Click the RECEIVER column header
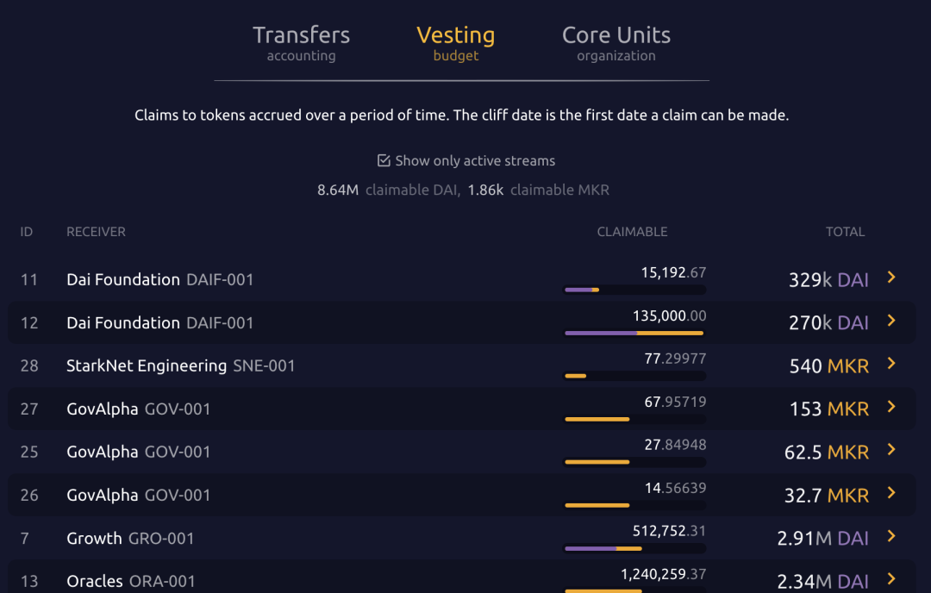931x593 pixels. 96,232
